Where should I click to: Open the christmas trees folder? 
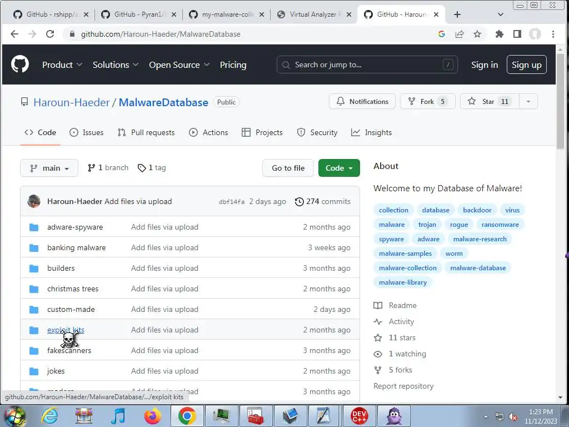[x=73, y=289]
